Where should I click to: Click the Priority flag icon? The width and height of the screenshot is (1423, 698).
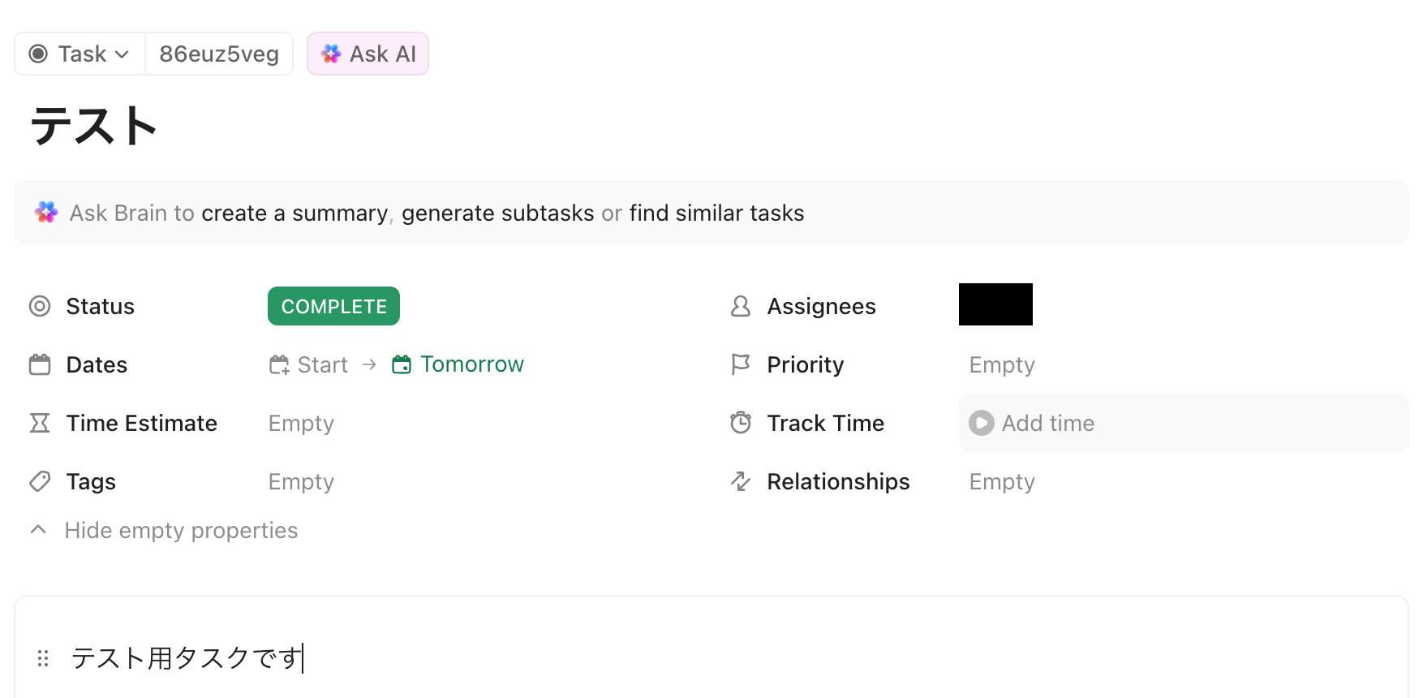click(x=740, y=364)
